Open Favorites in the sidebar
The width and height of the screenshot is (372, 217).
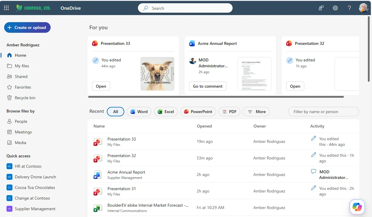click(x=23, y=87)
